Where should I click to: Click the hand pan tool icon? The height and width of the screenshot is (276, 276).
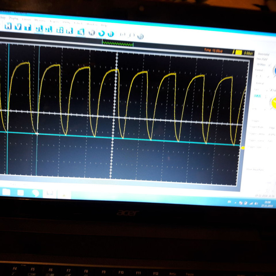tap(92, 33)
